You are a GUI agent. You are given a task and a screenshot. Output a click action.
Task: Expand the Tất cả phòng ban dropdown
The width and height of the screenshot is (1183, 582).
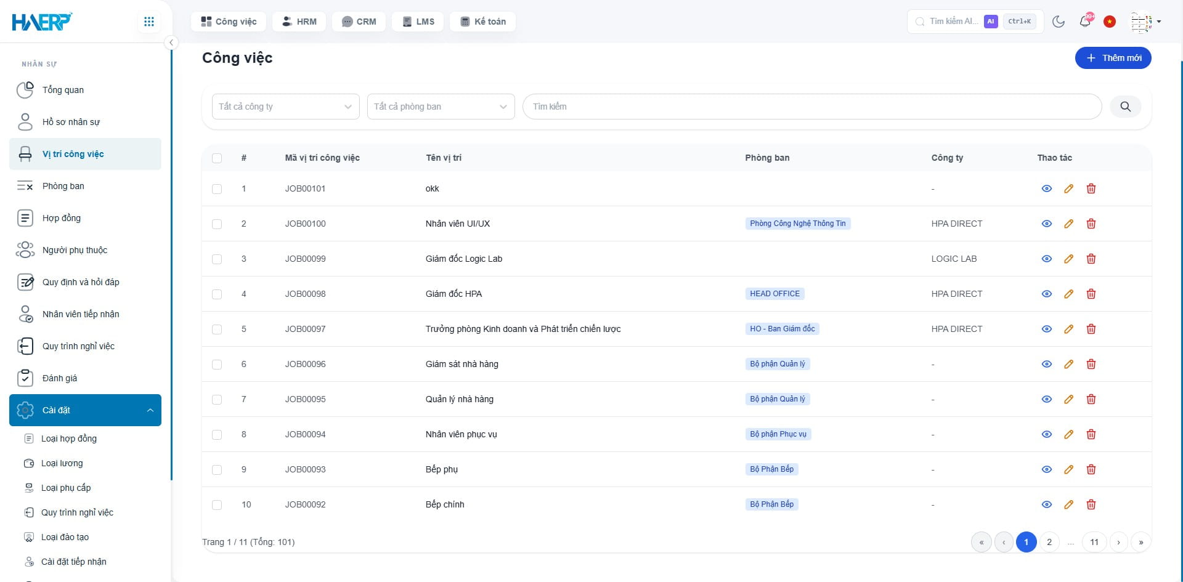coord(441,107)
